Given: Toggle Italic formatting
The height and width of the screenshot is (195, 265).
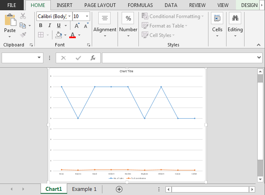Looking at the screenshot, I should click(x=50, y=25).
